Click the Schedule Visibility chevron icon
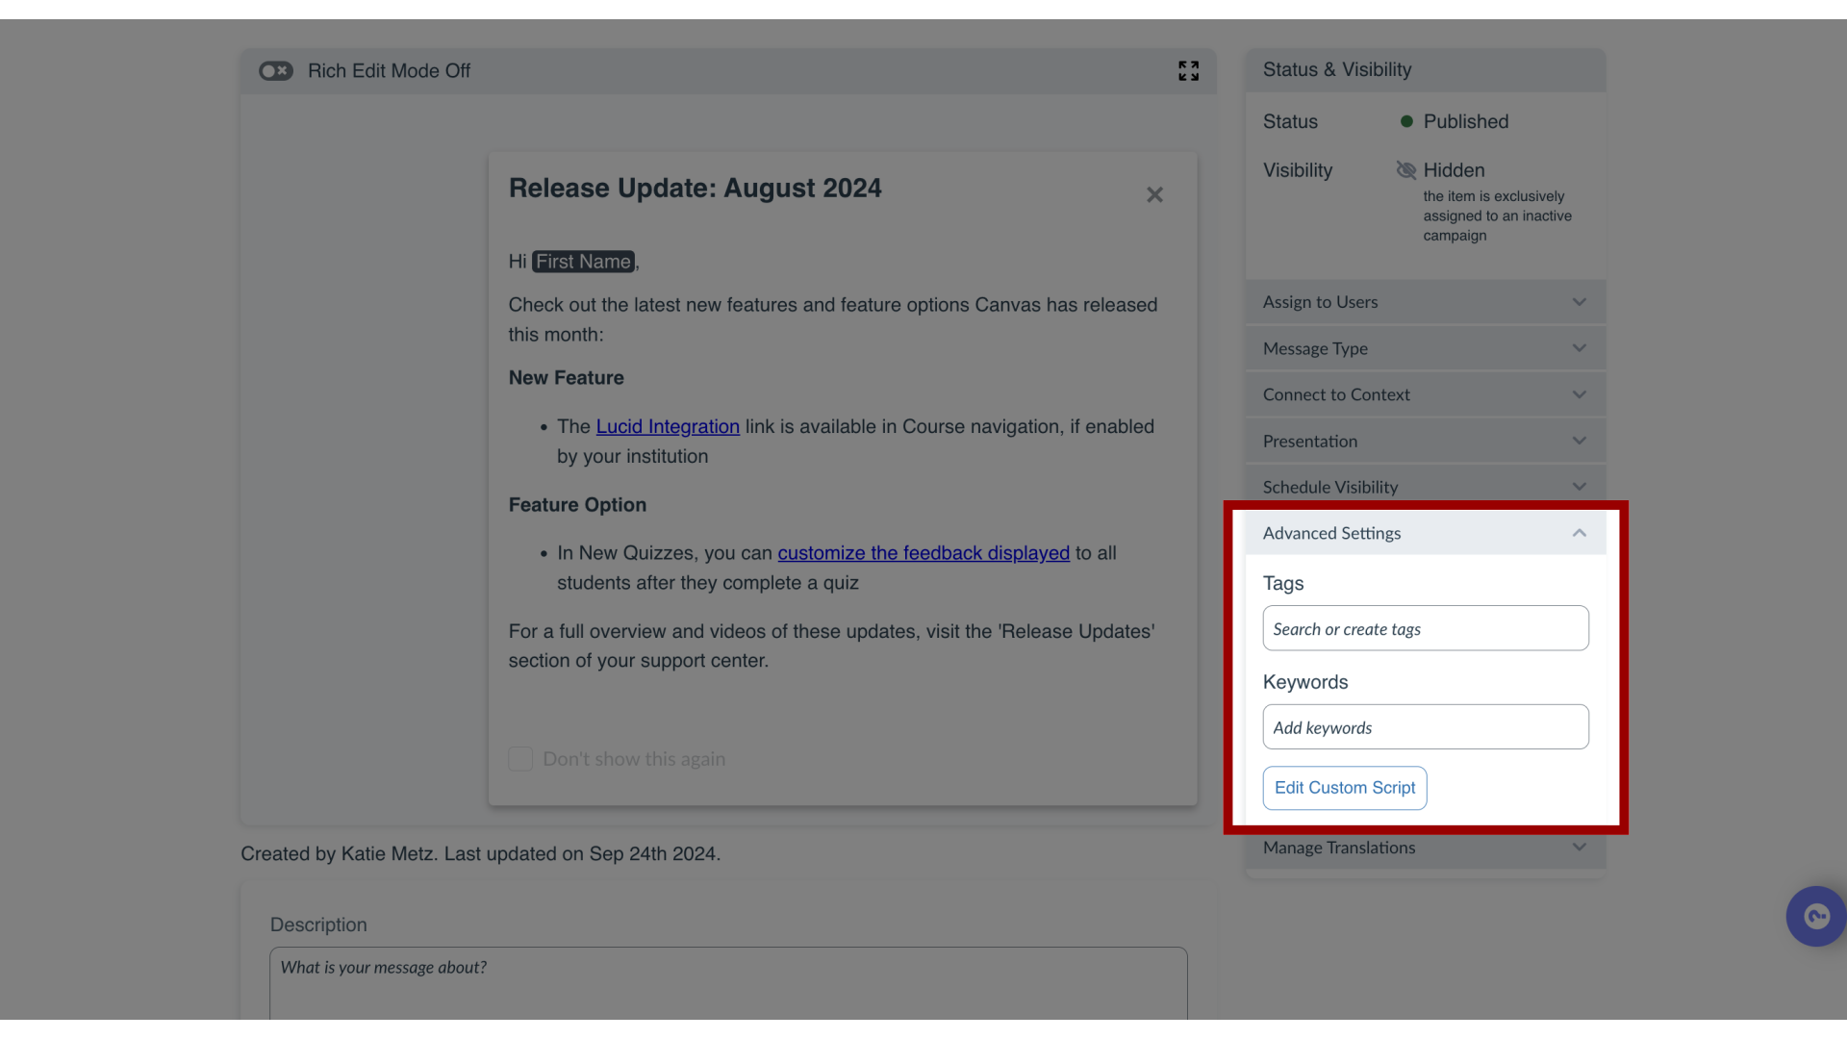This screenshot has width=1847, height=1039. [1580, 487]
